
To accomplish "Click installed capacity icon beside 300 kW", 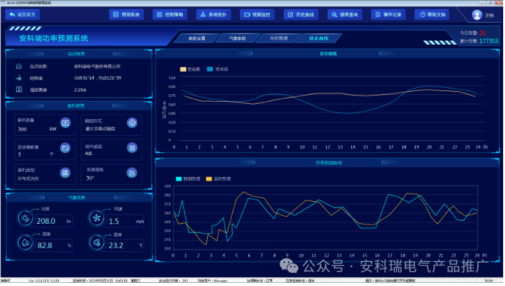I will click(x=65, y=123).
